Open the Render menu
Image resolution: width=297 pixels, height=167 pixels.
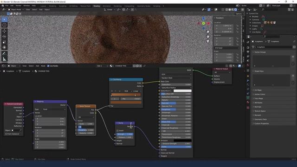coord(19,6)
